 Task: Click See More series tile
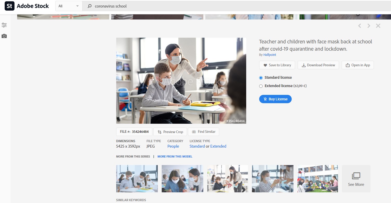point(356,179)
